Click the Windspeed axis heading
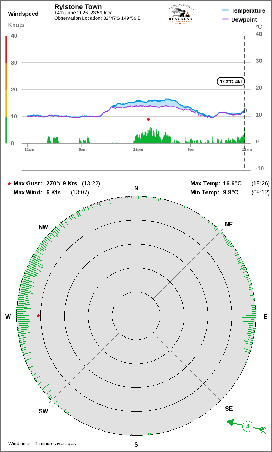 23,14
